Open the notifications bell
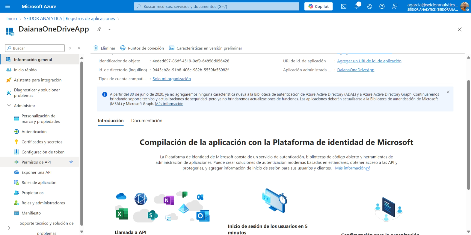 pos(356,6)
